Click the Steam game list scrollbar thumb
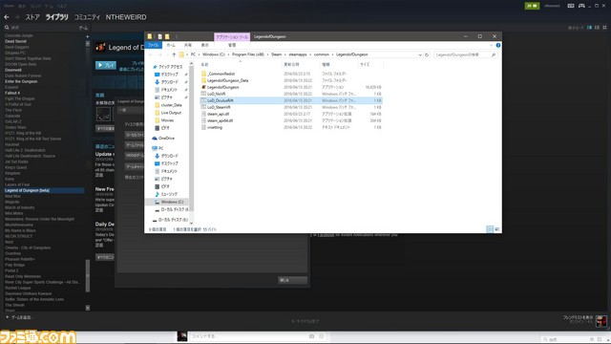Image resolution: width=611 pixels, height=344 pixels. [88, 276]
